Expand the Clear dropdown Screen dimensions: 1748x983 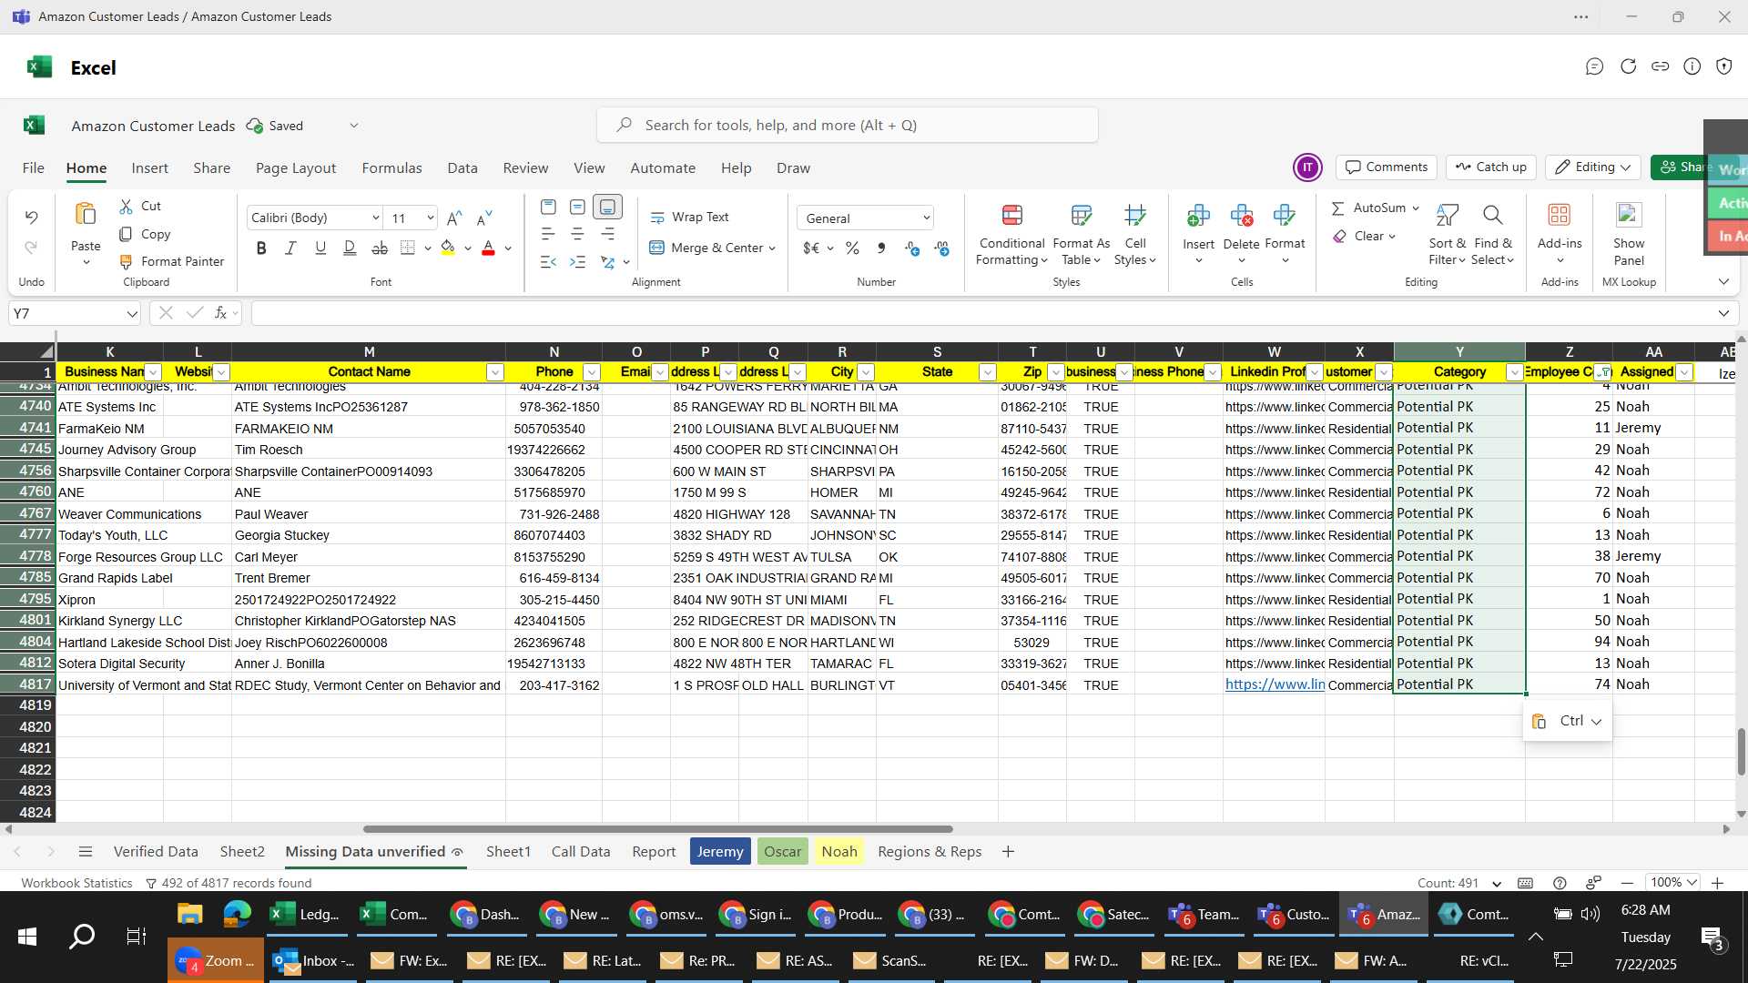[x=1390, y=237]
